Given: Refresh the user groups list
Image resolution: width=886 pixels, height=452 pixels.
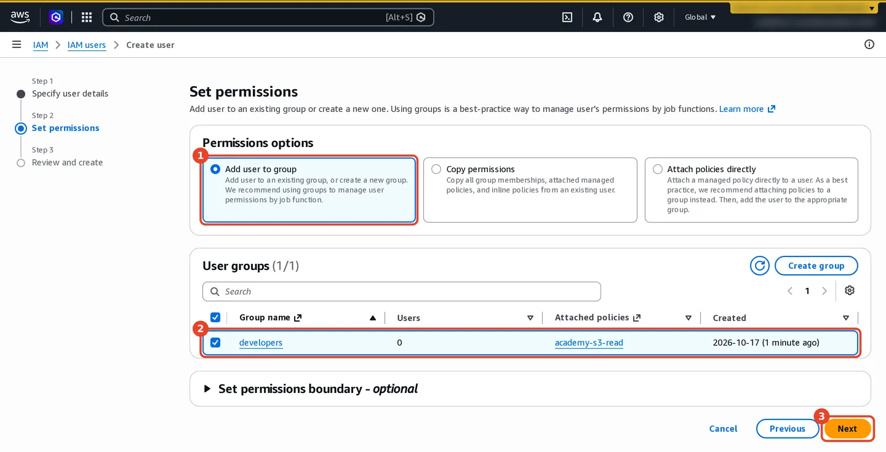Looking at the screenshot, I should pos(760,266).
